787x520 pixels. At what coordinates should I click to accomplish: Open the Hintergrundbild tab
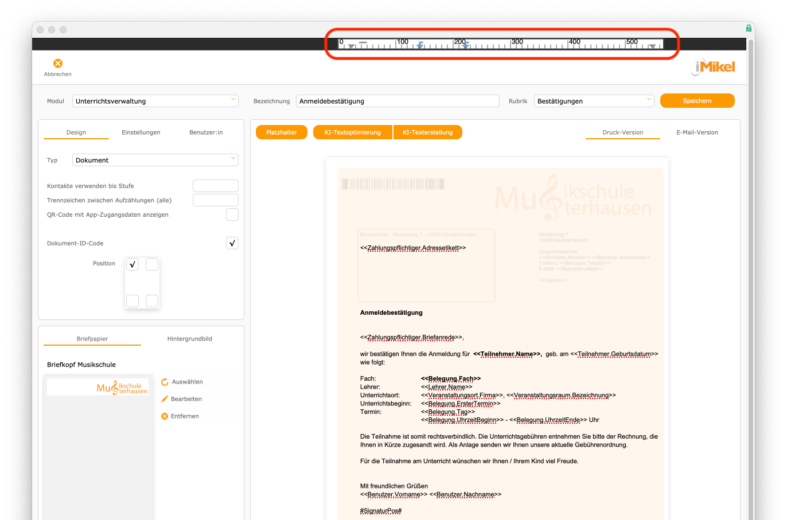tap(190, 339)
